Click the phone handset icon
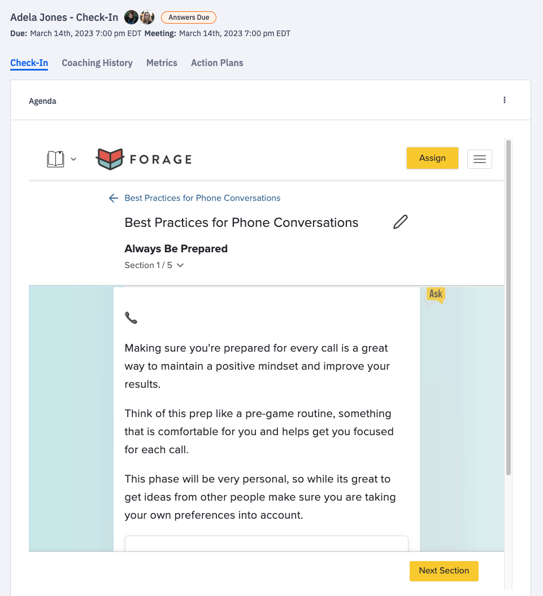Image resolution: width=543 pixels, height=596 pixels. point(131,318)
